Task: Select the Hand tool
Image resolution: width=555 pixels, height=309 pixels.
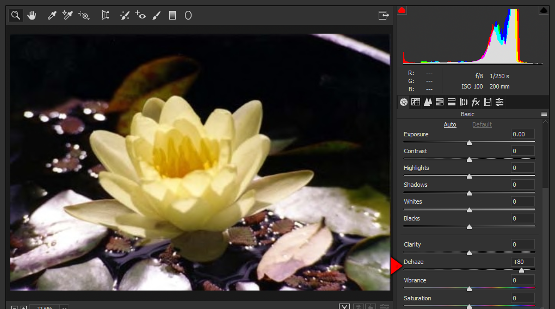Action: pos(32,15)
